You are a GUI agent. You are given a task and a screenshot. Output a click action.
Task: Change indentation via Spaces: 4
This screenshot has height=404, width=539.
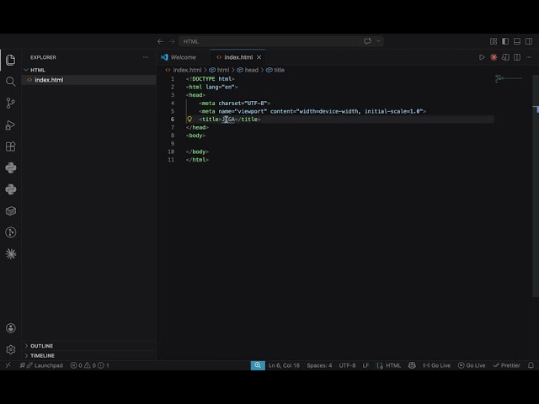[319, 365]
